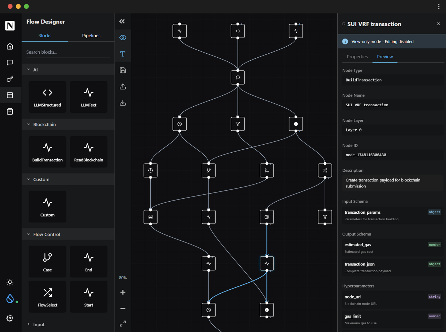The height and width of the screenshot is (332, 446).
Task: Collapse the AI category
Action: [x=68, y=70]
